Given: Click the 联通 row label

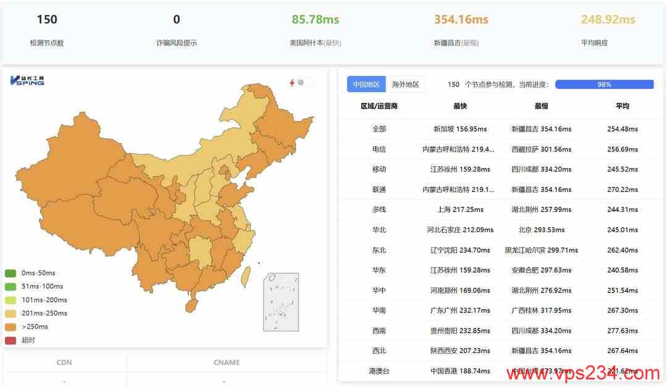Looking at the screenshot, I should click(379, 189).
